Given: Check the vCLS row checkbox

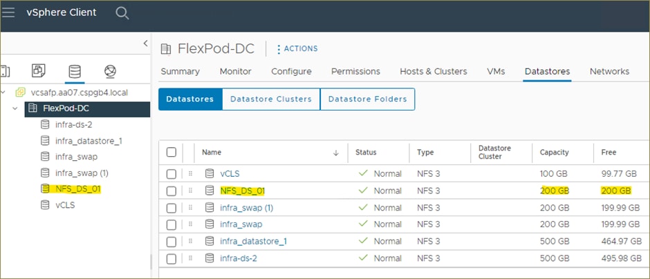Looking at the screenshot, I should click(x=171, y=174).
